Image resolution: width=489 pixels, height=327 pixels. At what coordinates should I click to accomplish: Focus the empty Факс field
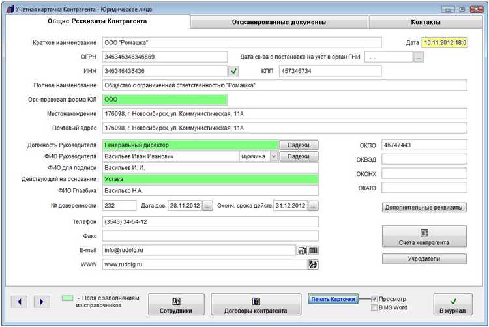point(210,236)
